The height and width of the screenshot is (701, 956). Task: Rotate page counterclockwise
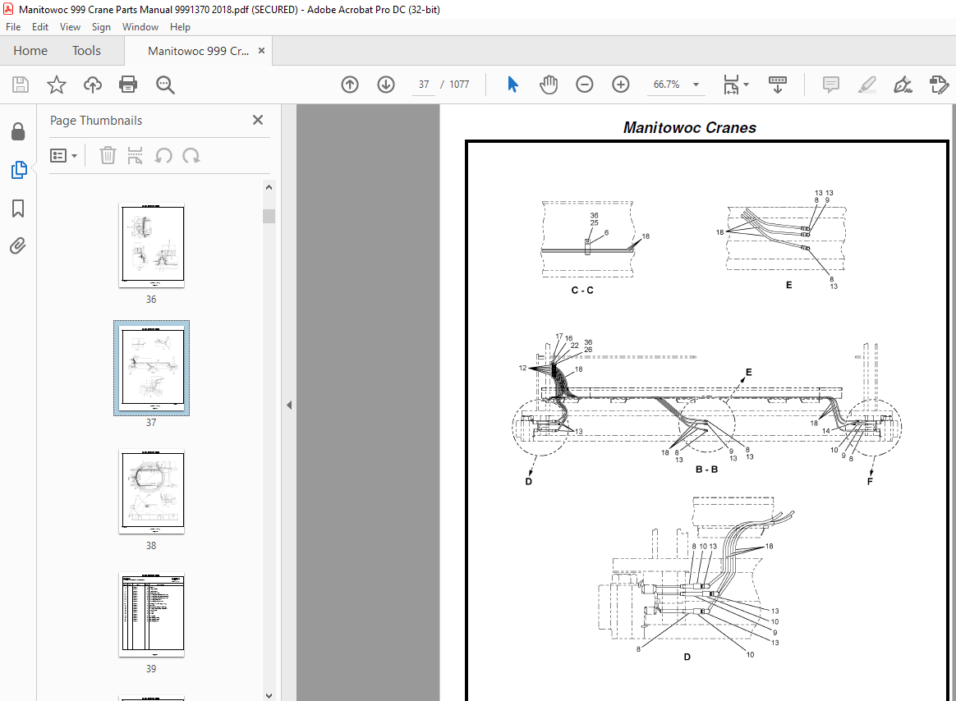[x=163, y=155]
